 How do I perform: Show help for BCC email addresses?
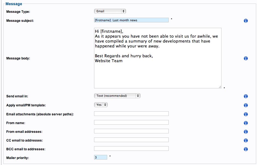[x=246, y=149]
